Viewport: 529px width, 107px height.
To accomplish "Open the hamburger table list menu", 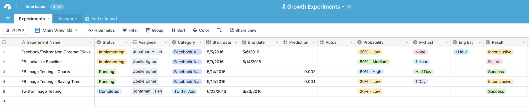I will coord(8,19).
